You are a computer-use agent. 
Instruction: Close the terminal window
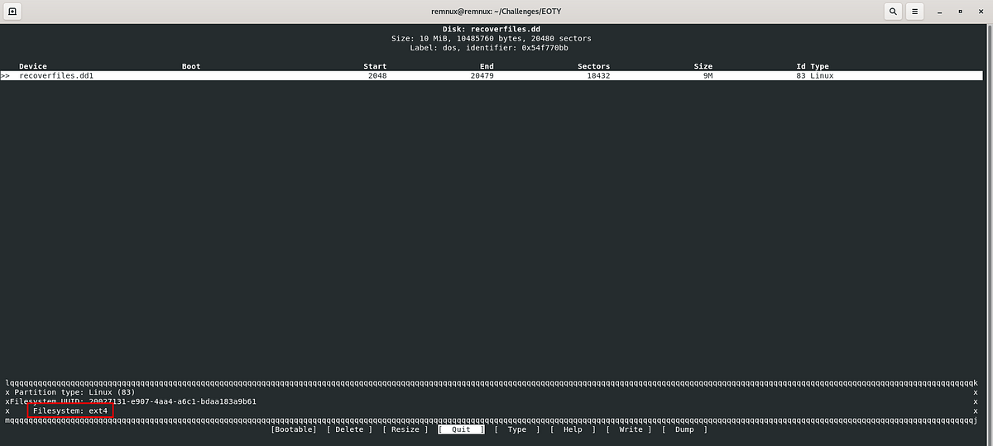[981, 12]
